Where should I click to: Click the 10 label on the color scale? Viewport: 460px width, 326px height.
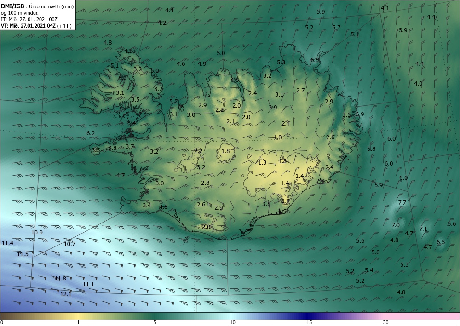[x=232, y=322]
